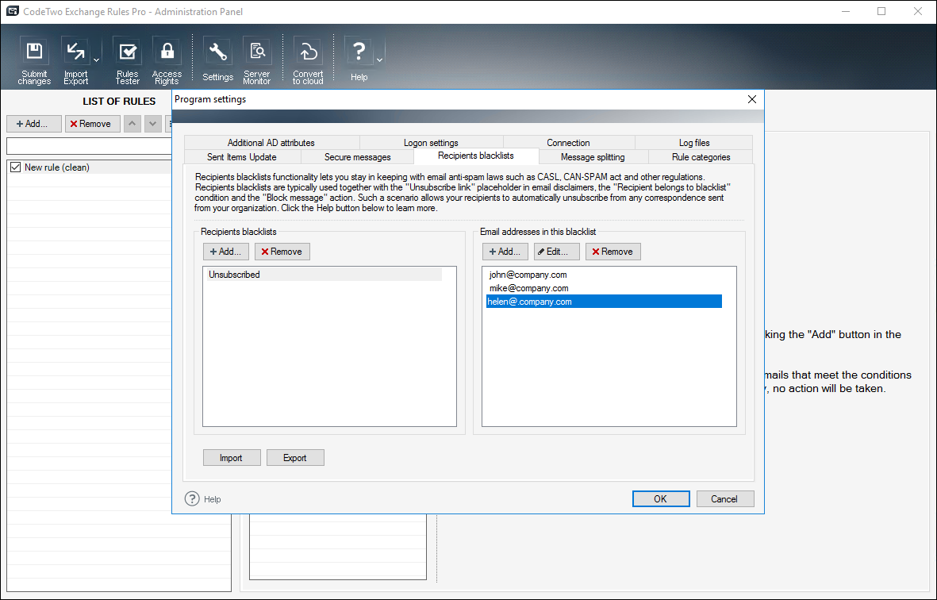The width and height of the screenshot is (937, 600).
Task: Open Access Rights settings
Action: 167,60
